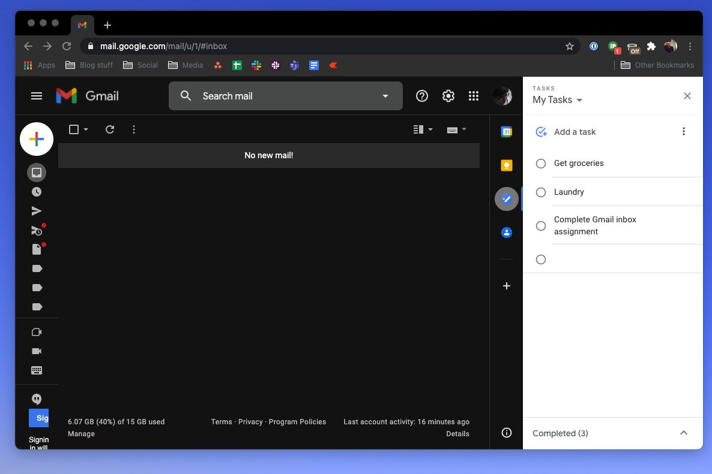Image resolution: width=712 pixels, height=474 pixels.
Task: Open the select checkbox dropdown arrow
Action: 86,129
